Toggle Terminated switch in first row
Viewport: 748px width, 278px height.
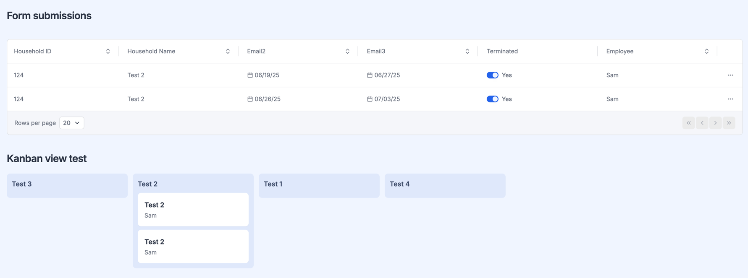[x=492, y=75]
